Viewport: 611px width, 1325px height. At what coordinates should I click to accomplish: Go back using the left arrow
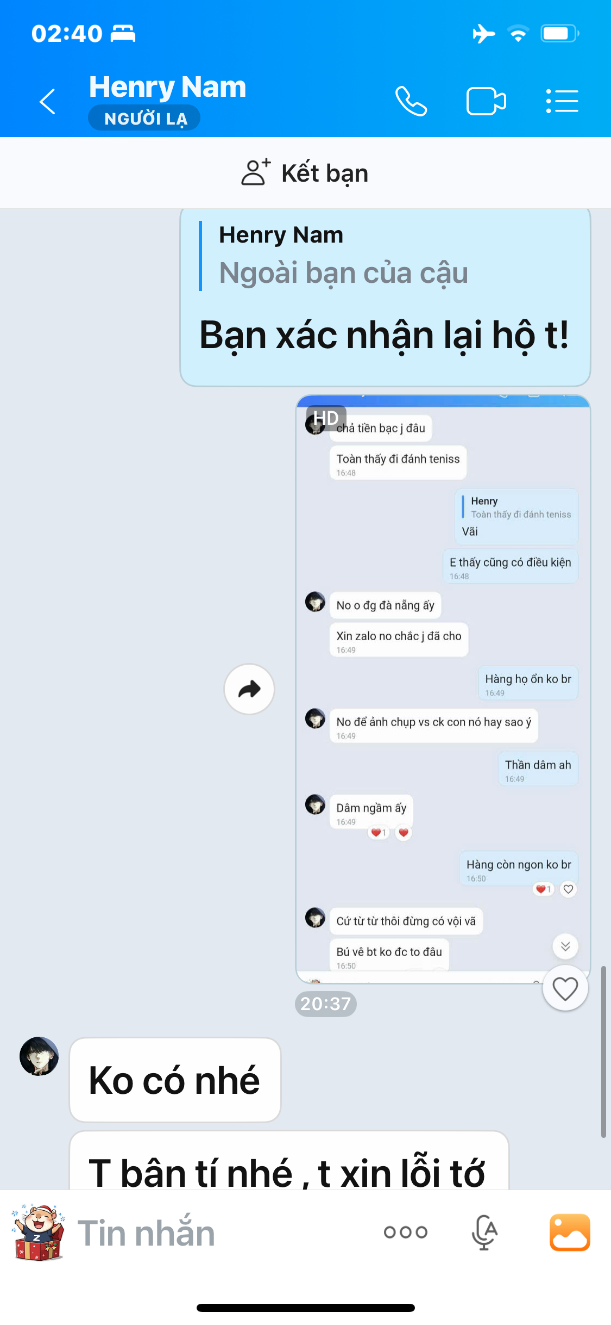tap(47, 101)
